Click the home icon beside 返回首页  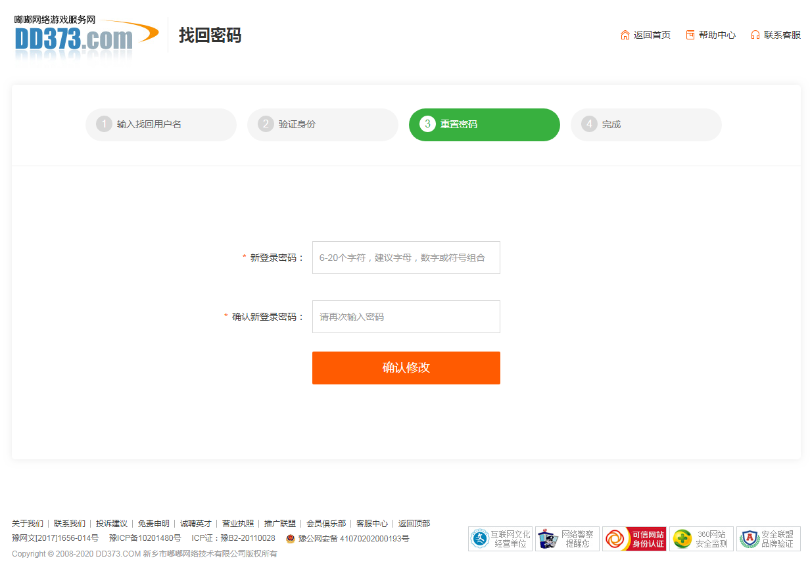click(625, 35)
